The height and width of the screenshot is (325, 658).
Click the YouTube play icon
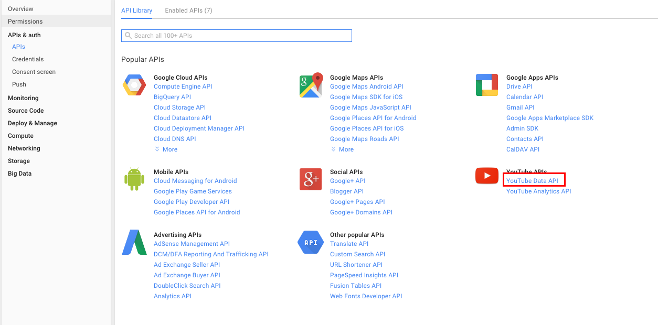tap(487, 176)
